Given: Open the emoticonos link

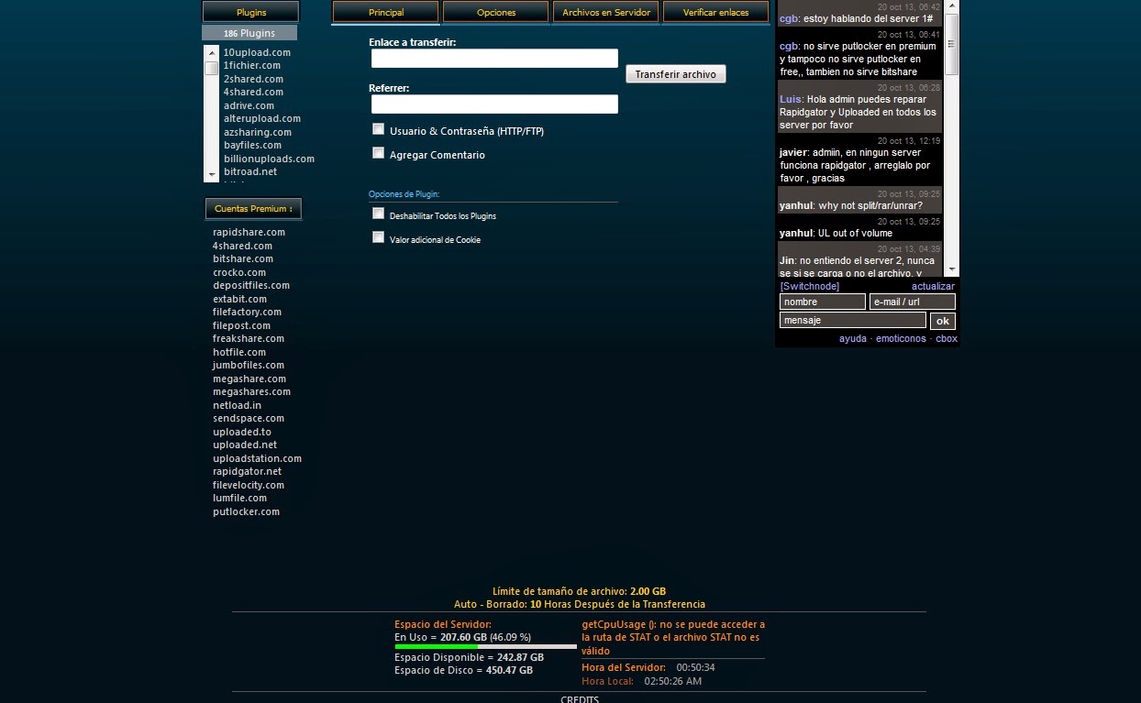Looking at the screenshot, I should (901, 337).
